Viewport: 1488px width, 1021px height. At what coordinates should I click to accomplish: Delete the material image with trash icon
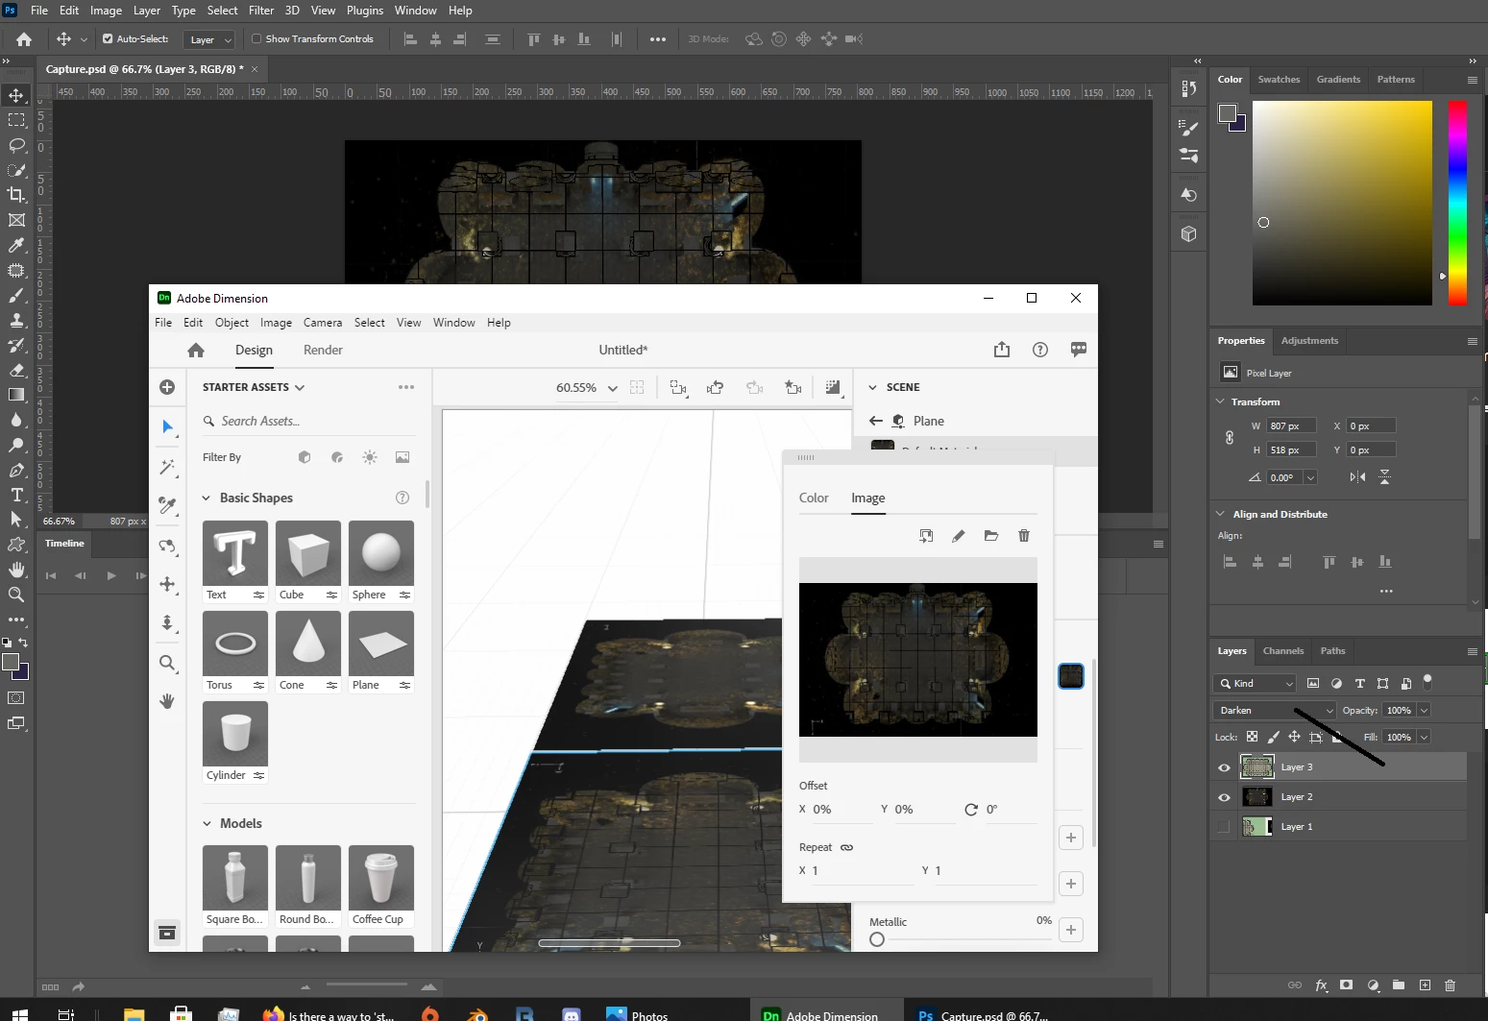click(x=1024, y=536)
